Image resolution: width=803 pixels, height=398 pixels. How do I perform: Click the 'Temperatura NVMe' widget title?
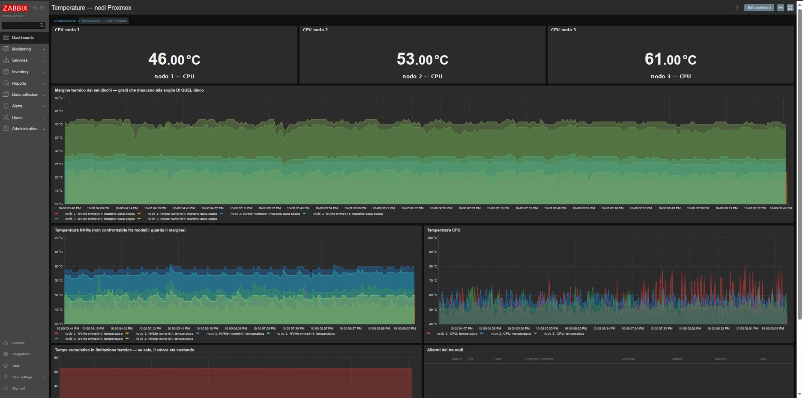pyautogui.click(x=120, y=230)
